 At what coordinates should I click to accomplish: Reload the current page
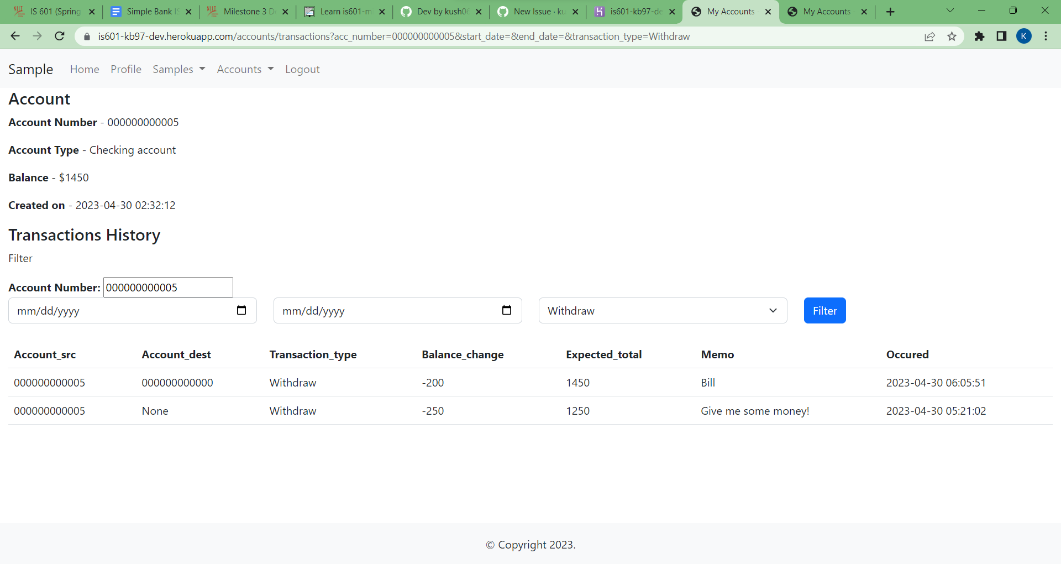(x=59, y=36)
